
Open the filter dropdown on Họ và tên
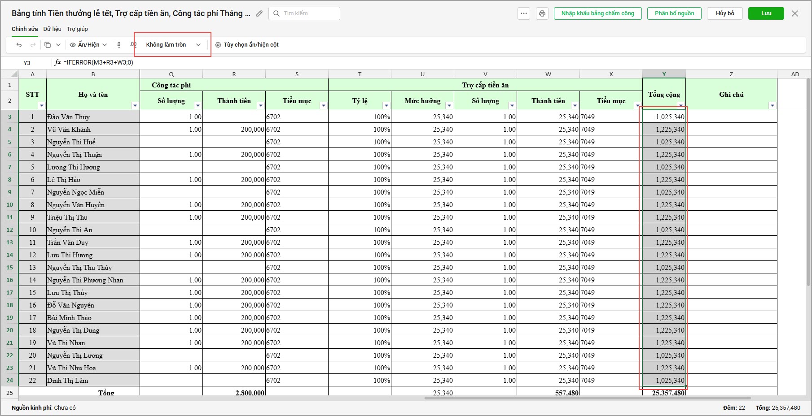(x=135, y=105)
